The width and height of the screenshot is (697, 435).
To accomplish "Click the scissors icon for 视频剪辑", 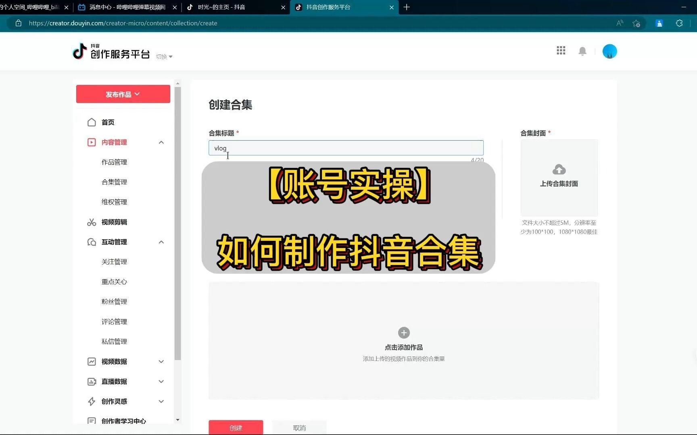I will coord(92,222).
